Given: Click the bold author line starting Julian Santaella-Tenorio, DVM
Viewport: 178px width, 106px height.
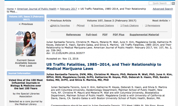Looking at the screenshot, I should (x=109, y=77).
